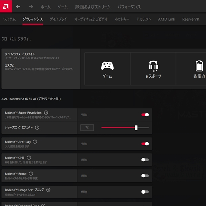Click the カスタム profile label

tap(10, 65)
